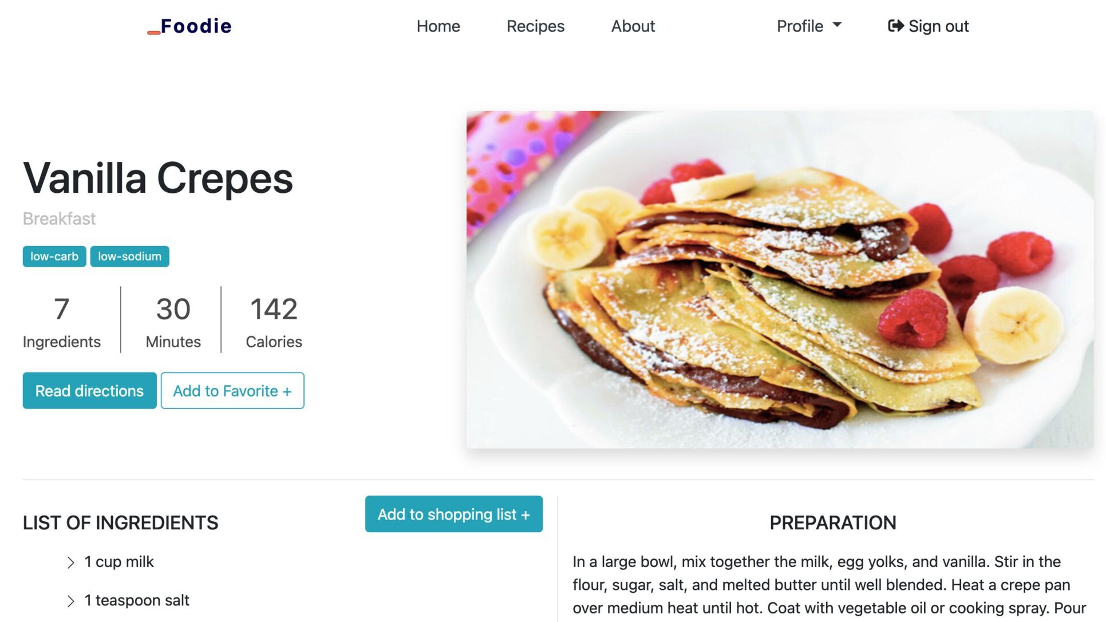
Task: Navigate to the About page
Action: [633, 26]
